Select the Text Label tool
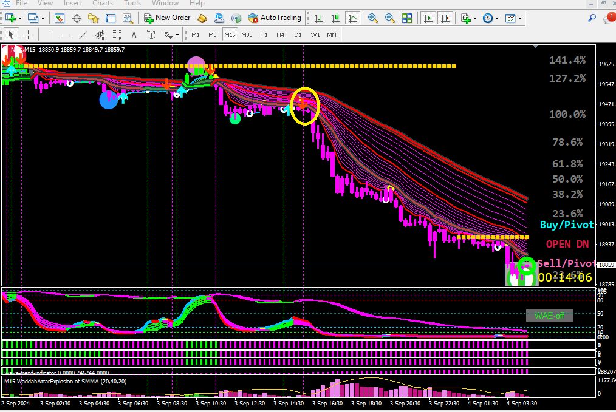The image size is (616, 412). pos(151,35)
